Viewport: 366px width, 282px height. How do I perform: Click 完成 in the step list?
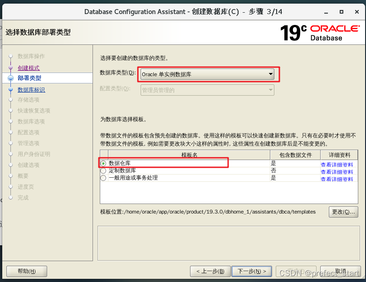coord(23,198)
